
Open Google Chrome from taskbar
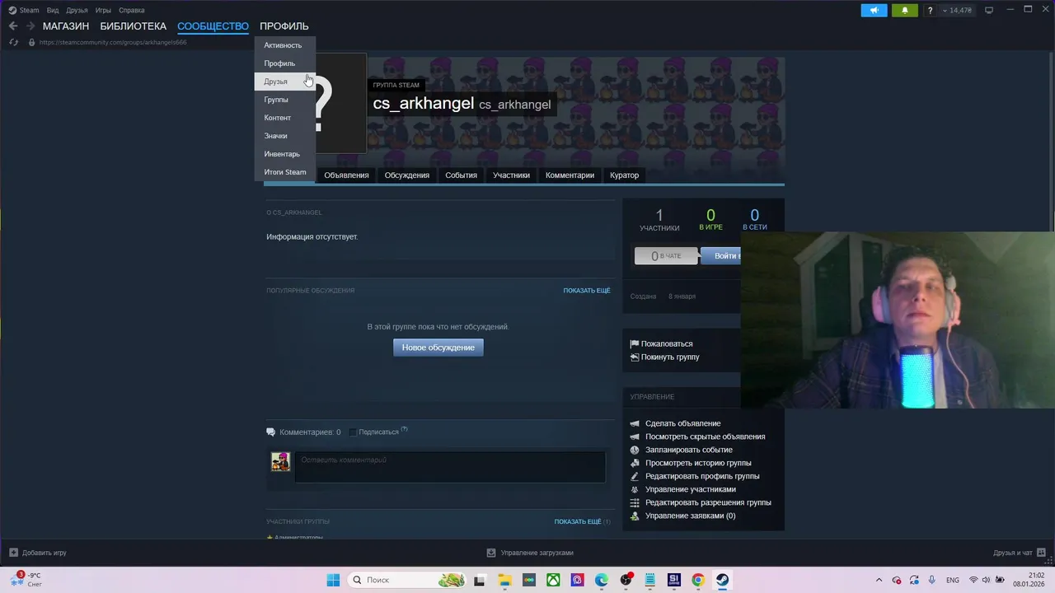(x=698, y=580)
